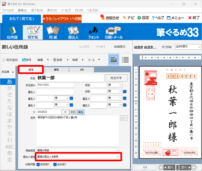202x171 pixels.
Task: Open the ツール(T) menu
Action: pyautogui.click(x=65, y=10)
